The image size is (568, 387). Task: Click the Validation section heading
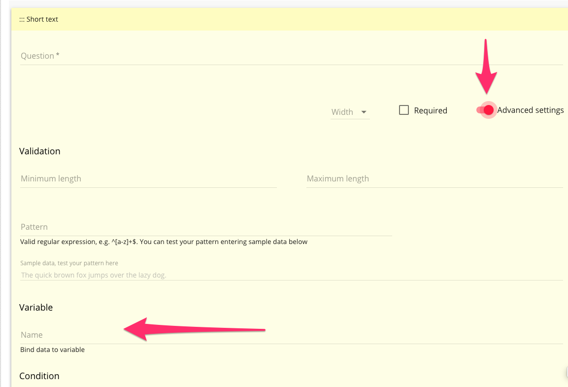[x=40, y=151]
